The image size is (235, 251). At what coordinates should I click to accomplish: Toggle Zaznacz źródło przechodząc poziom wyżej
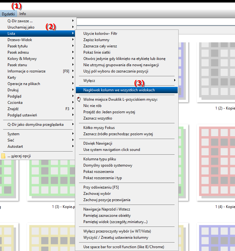pos(127,134)
